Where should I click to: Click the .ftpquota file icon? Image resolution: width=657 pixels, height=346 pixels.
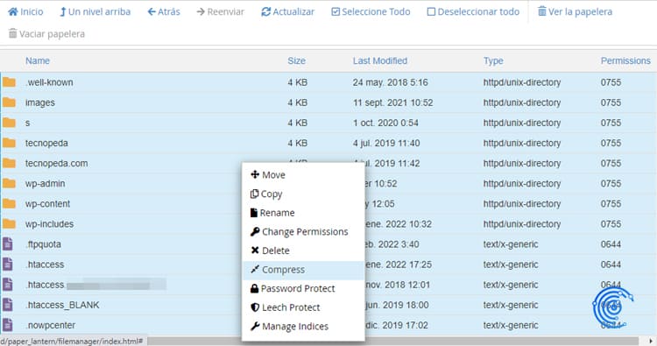point(8,244)
